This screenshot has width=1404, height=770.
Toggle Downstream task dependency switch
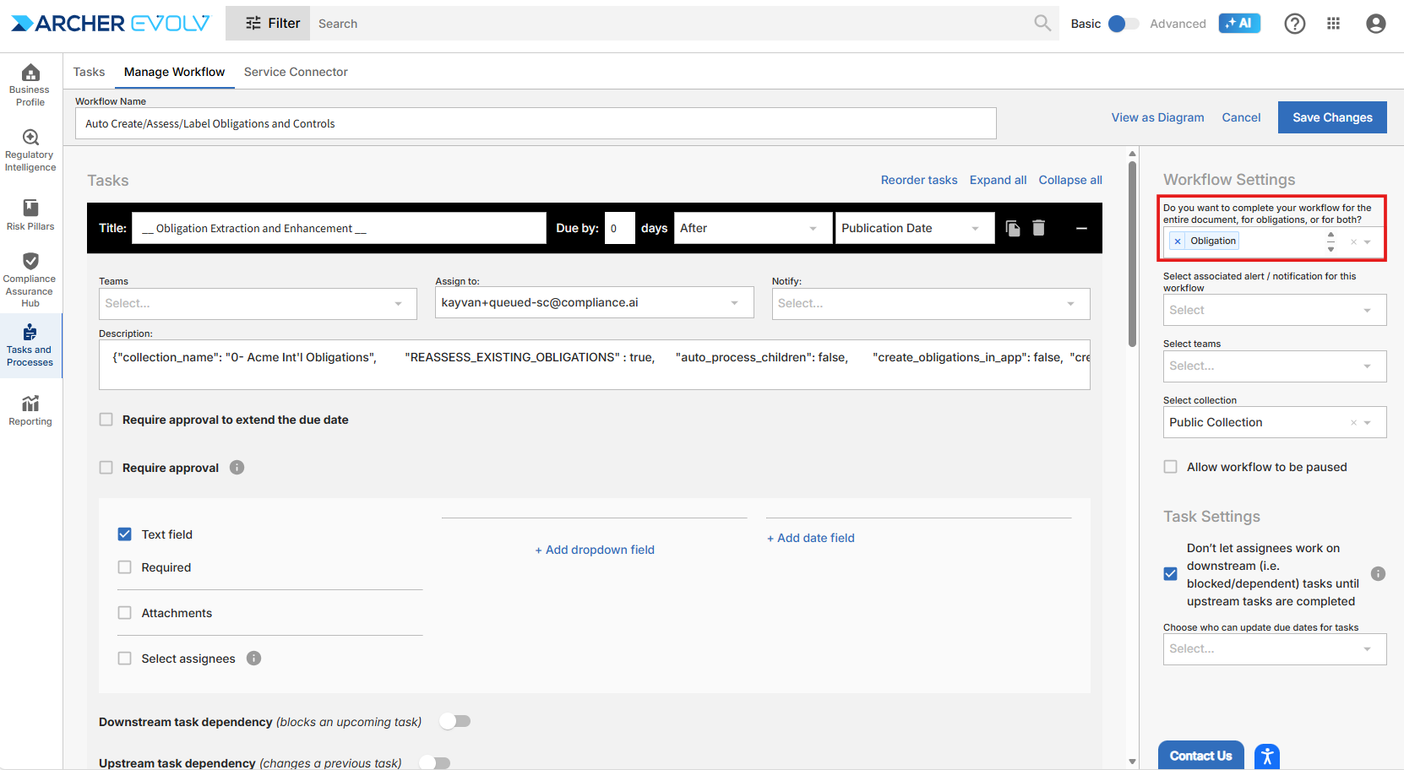point(454,721)
